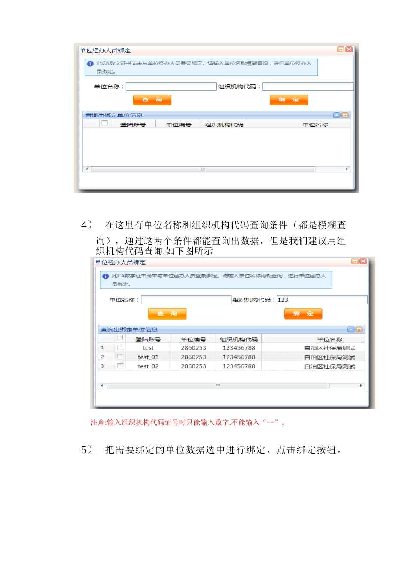This screenshot has height=578, width=408.
Task: Maximize the upper dialog result panel
Action: pyautogui.click(x=345, y=115)
